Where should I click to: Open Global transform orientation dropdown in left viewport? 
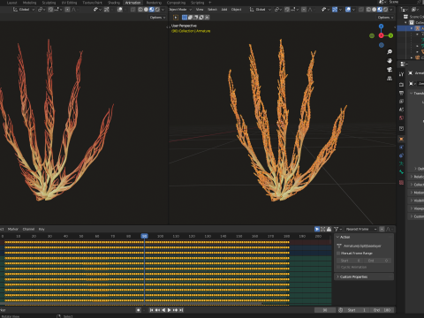coord(24,10)
